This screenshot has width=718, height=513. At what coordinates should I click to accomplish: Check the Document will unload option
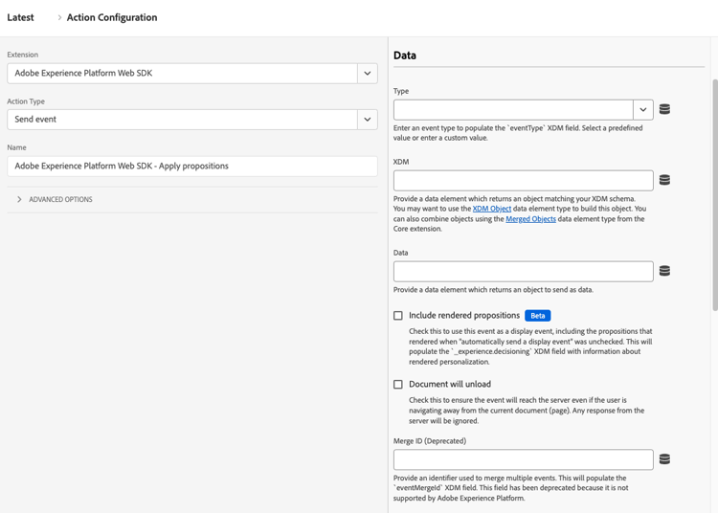[x=398, y=385]
